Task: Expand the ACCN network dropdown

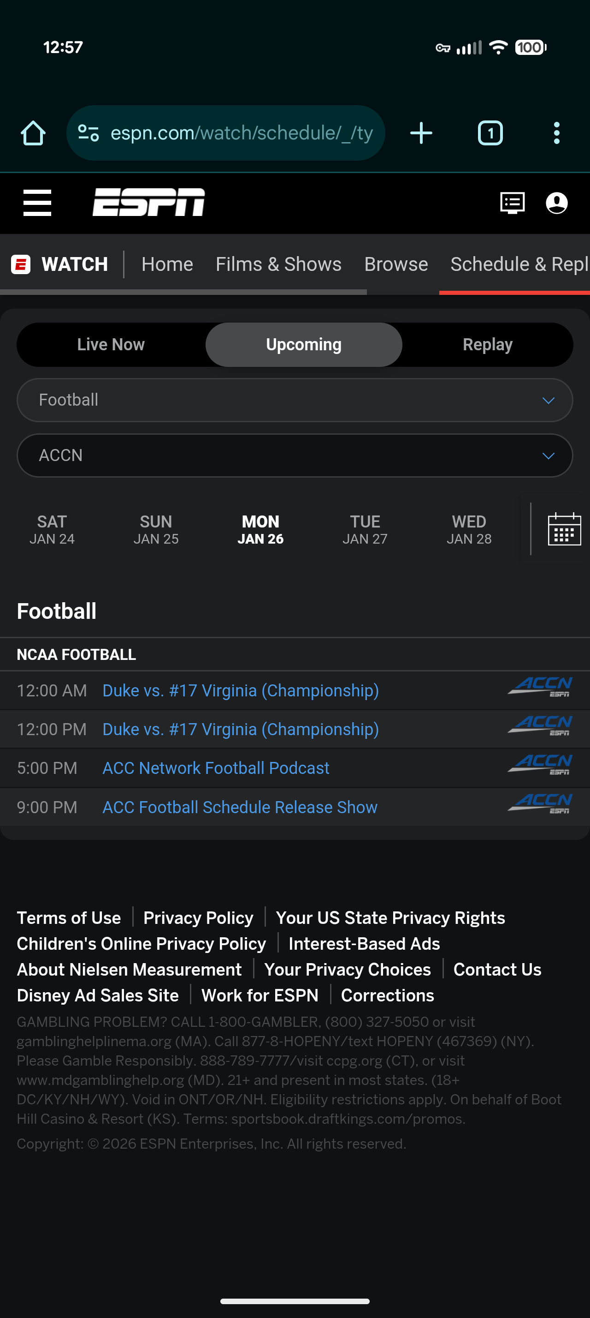Action: [295, 455]
